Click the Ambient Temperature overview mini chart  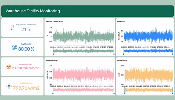[x=83, y=51]
